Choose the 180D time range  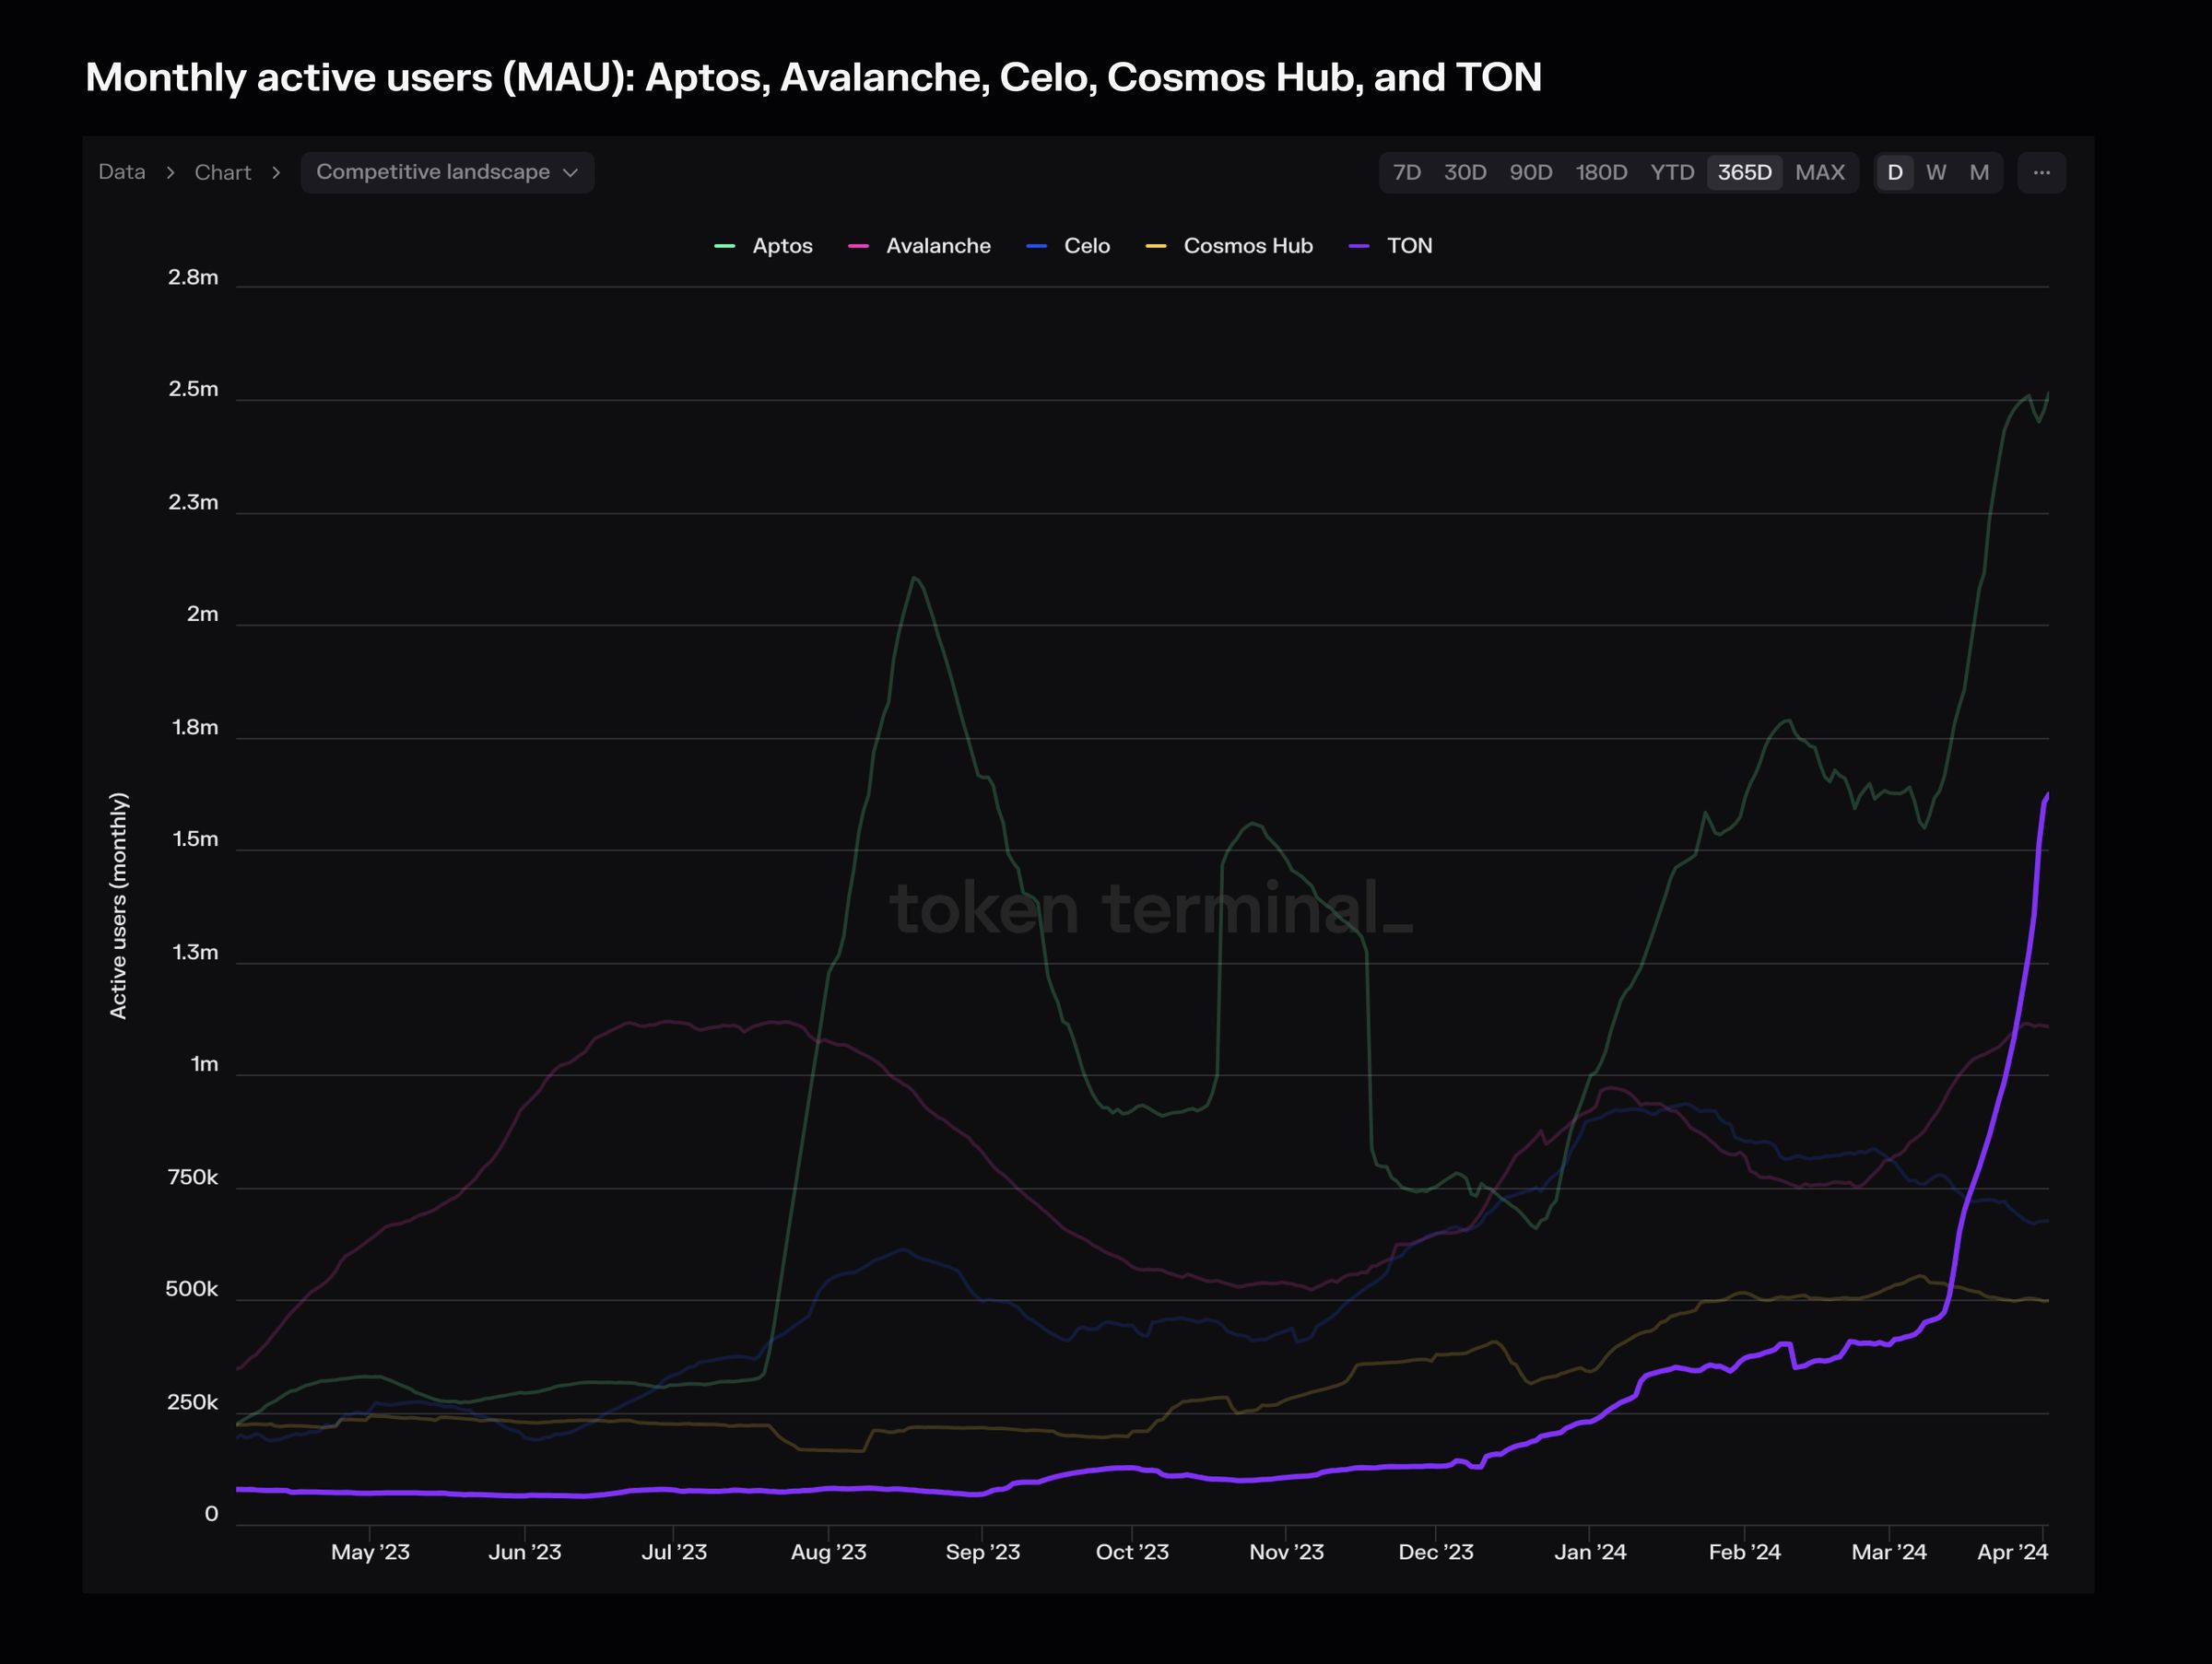(1601, 172)
